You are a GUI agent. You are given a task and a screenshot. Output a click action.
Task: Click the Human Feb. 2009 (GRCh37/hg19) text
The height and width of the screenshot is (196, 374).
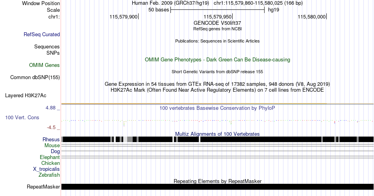coord(170,3)
